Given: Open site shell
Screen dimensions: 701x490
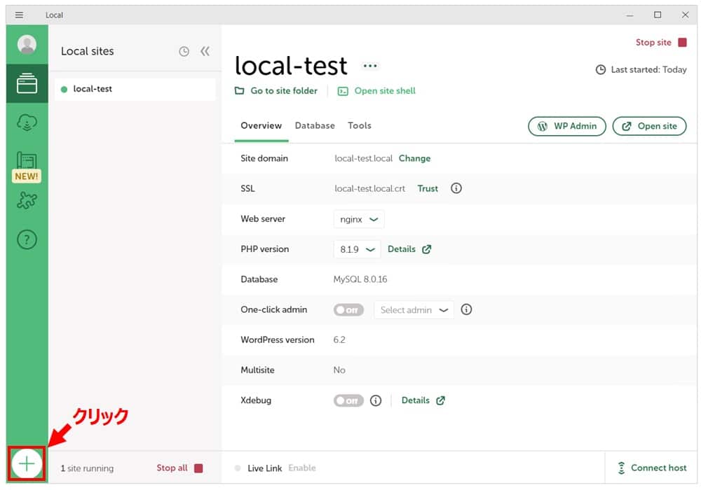Looking at the screenshot, I should (x=376, y=91).
